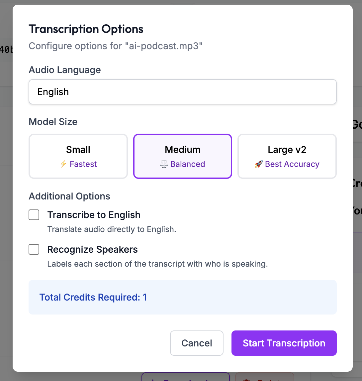Click the Balanced label under Medium
362x381 pixels.
click(x=188, y=164)
